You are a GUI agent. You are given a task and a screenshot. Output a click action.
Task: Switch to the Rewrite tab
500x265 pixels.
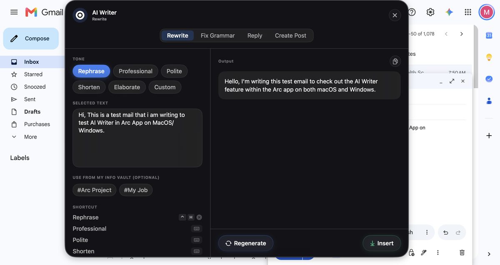pyautogui.click(x=177, y=35)
